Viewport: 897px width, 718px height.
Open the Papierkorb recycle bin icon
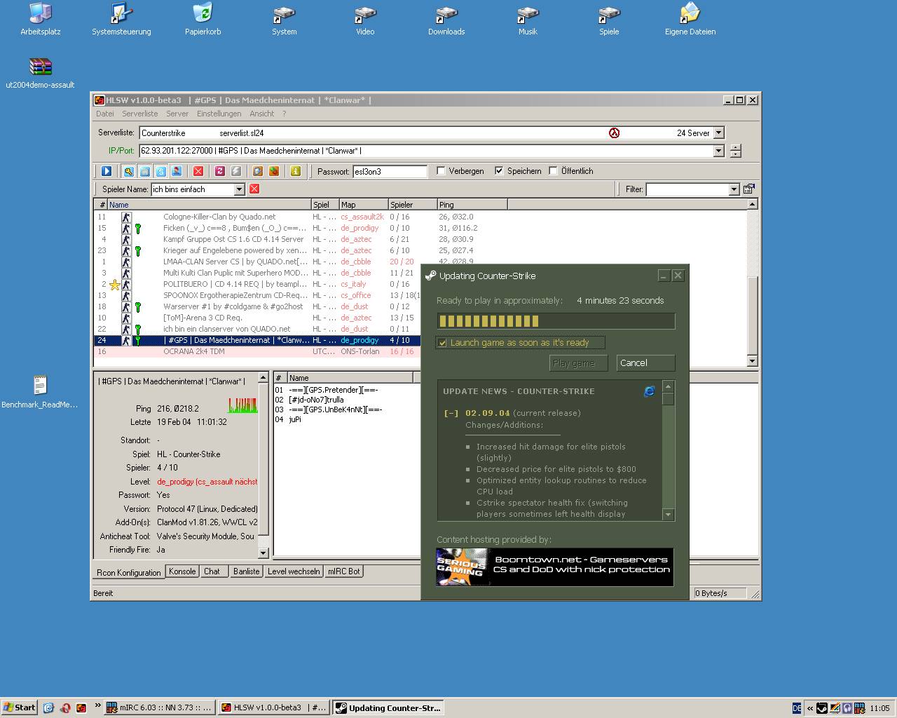[x=203, y=19]
